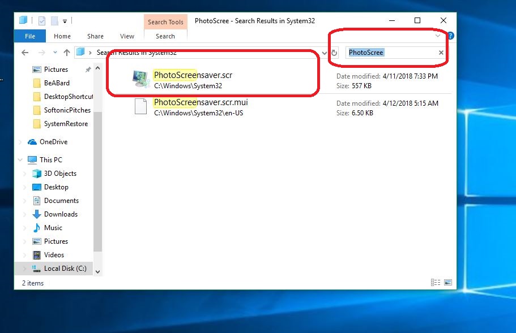Screen dimensions: 516x333
Task: Refresh the search results
Action: 334,53
